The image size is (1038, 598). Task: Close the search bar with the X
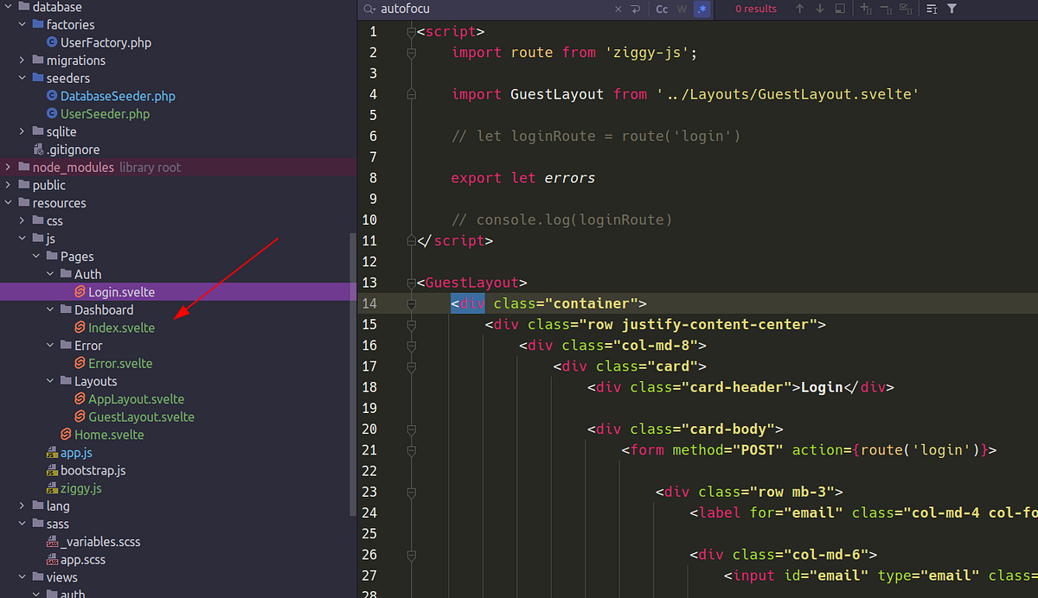tap(618, 10)
